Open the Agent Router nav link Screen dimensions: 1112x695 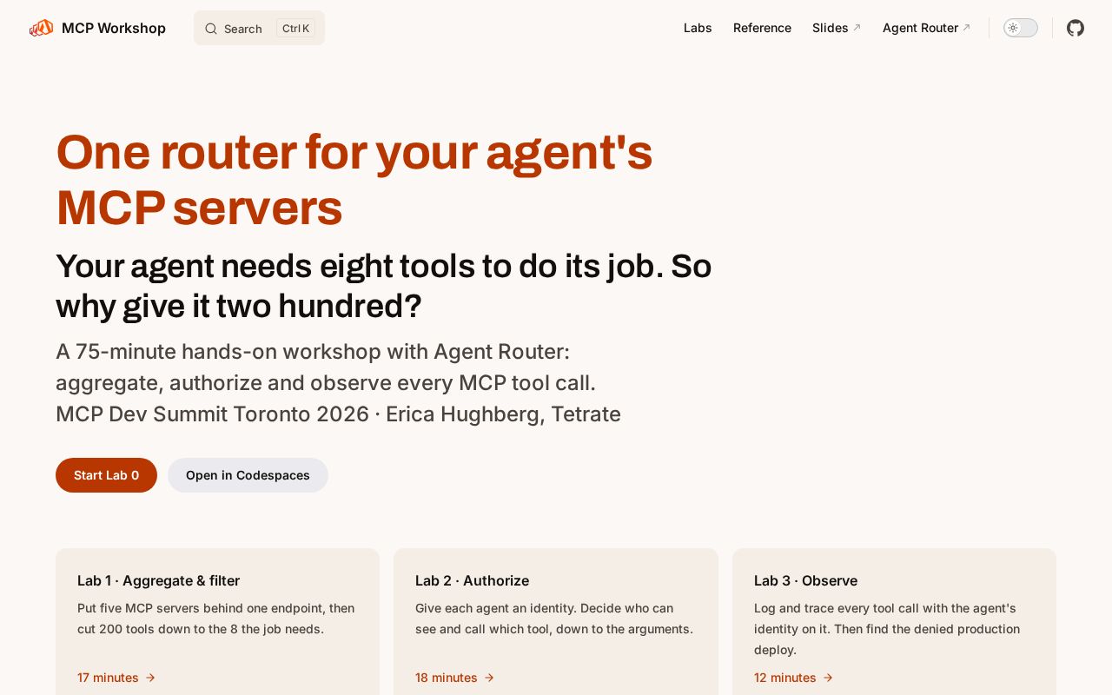coord(926,28)
